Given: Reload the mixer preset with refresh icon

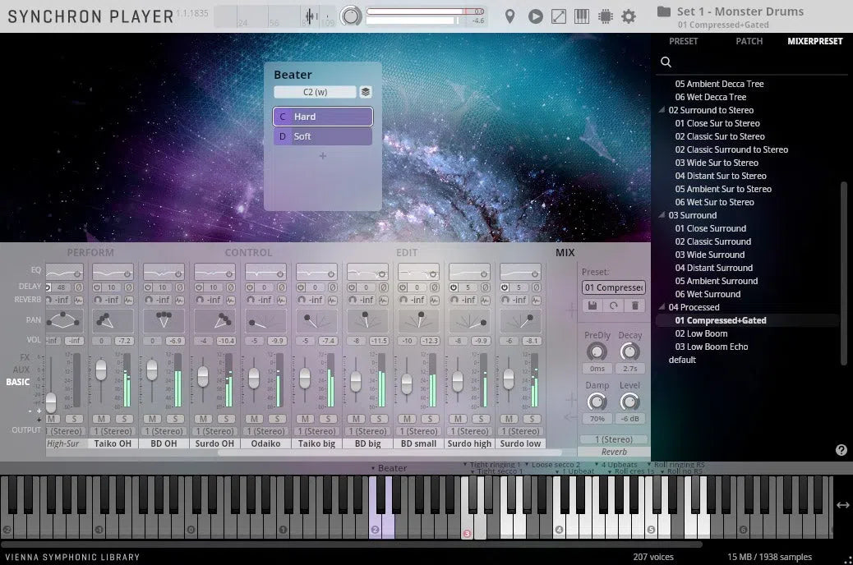Looking at the screenshot, I should [x=613, y=305].
